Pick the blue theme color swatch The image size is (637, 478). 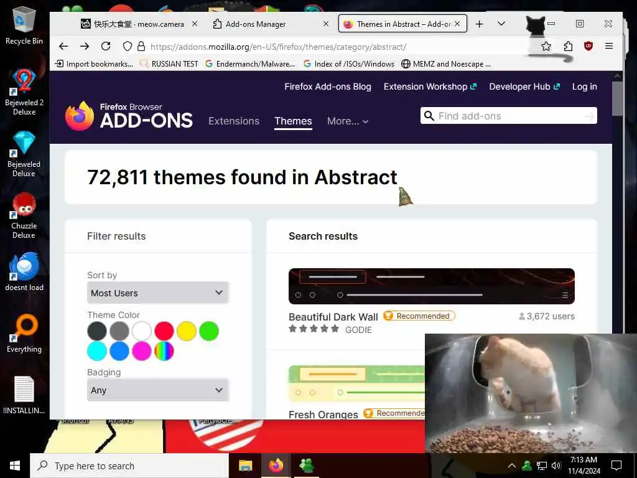click(119, 351)
